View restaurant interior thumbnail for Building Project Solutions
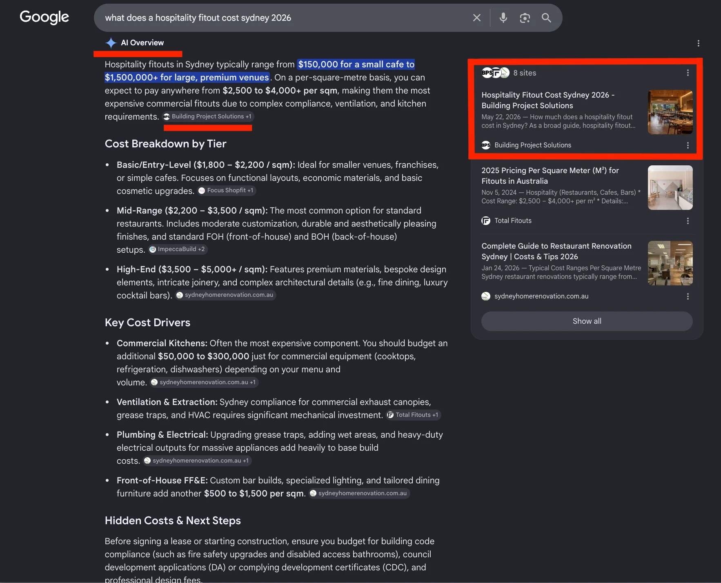721x583 pixels. [670, 112]
